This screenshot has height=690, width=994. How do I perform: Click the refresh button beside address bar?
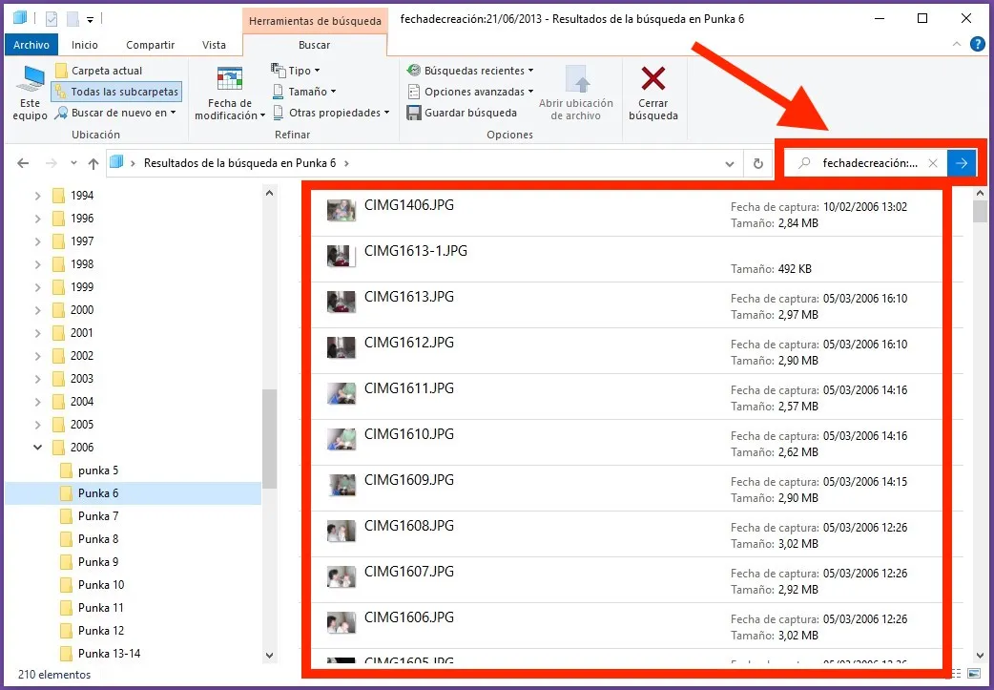coord(757,163)
